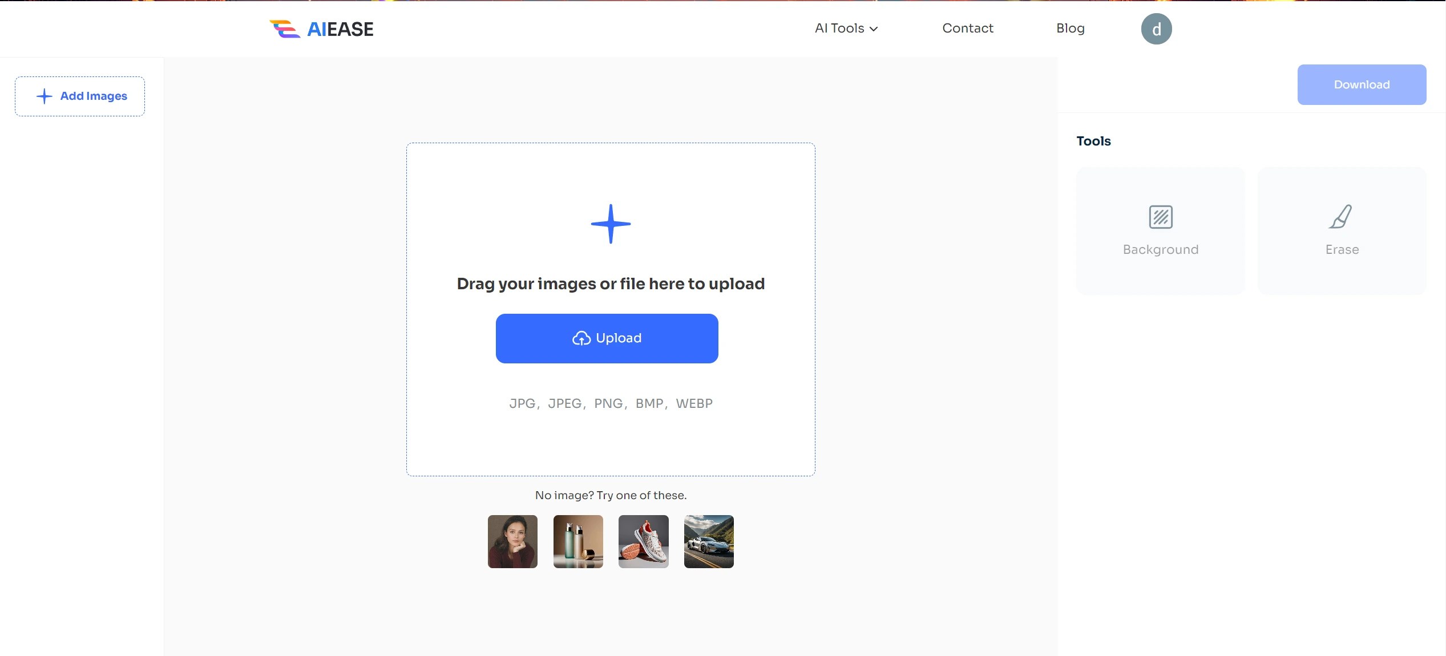
Task: Select the sneaker sample image
Action: coord(643,541)
